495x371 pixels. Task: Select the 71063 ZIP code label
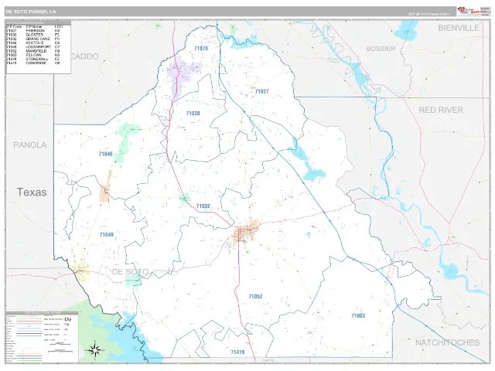[358, 315]
